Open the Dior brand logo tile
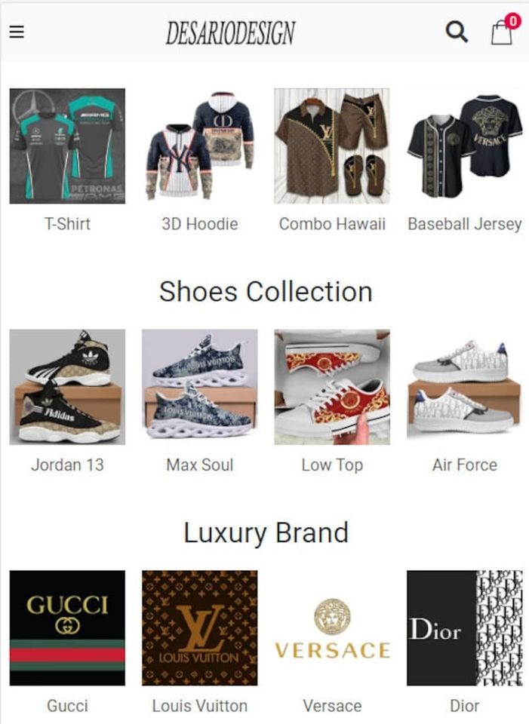This screenshot has width=529, height=724. [464, 628]
